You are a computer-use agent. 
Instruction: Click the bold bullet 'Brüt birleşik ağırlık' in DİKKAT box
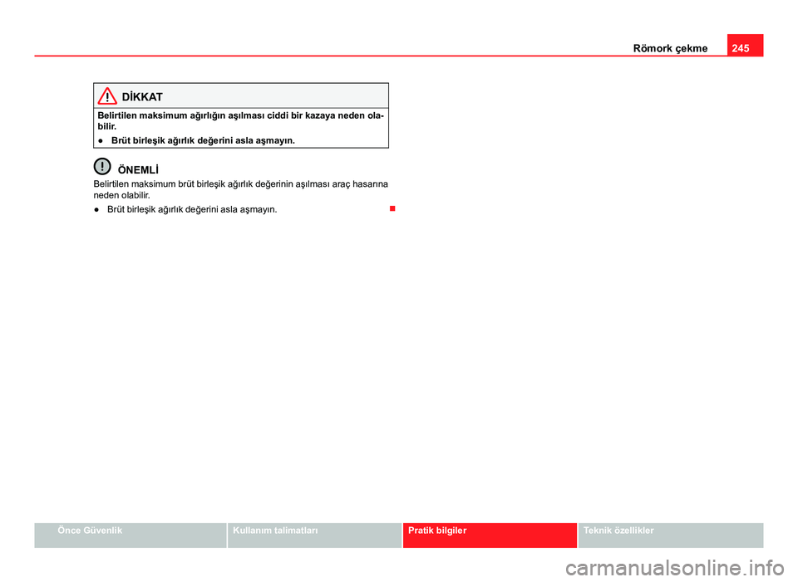(x=203, y=140)
